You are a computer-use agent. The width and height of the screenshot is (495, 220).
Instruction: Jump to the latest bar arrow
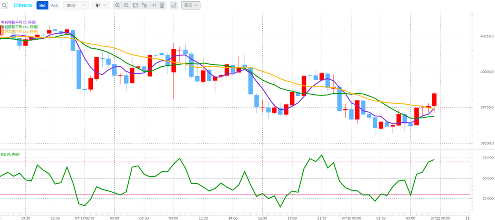(153, 5)
